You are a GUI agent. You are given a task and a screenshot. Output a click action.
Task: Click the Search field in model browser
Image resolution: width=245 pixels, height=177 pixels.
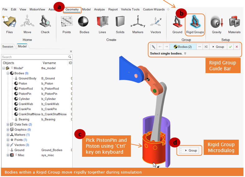click(34, 57)
